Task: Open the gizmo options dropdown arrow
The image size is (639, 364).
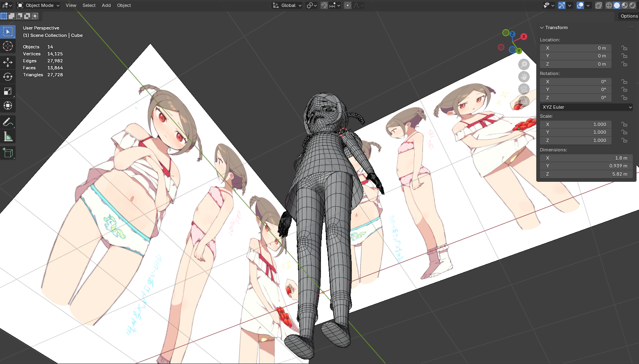Action: (570, 5)
